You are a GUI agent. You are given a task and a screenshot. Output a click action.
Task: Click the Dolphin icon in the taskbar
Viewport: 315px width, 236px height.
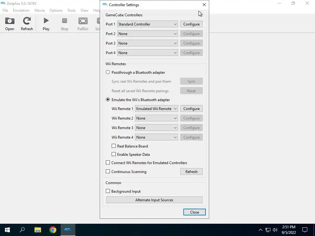click(68, 230)
